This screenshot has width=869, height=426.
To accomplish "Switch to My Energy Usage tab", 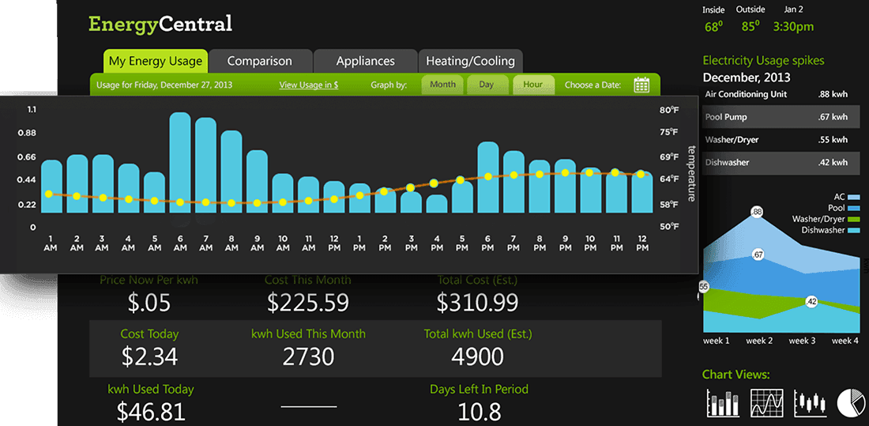I will click(155, 61).
